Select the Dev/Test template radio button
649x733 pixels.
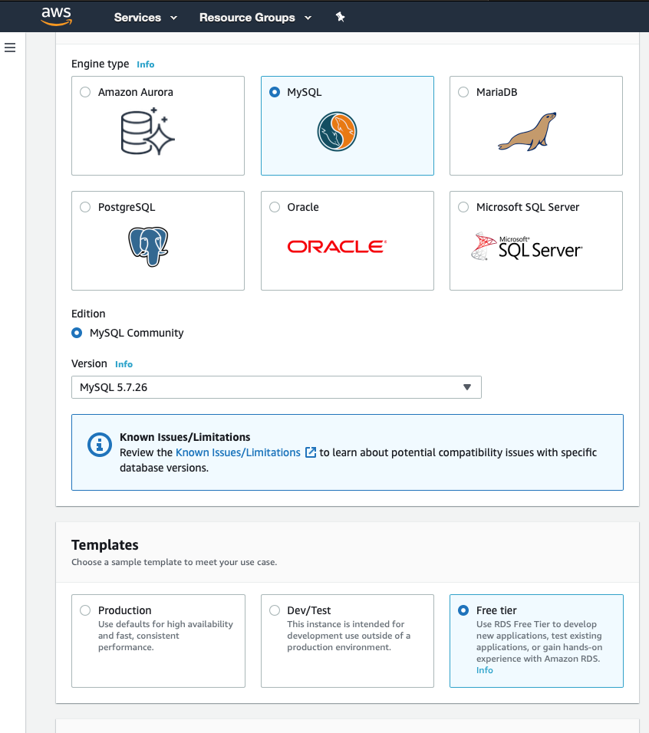click(x=275, y=610)
